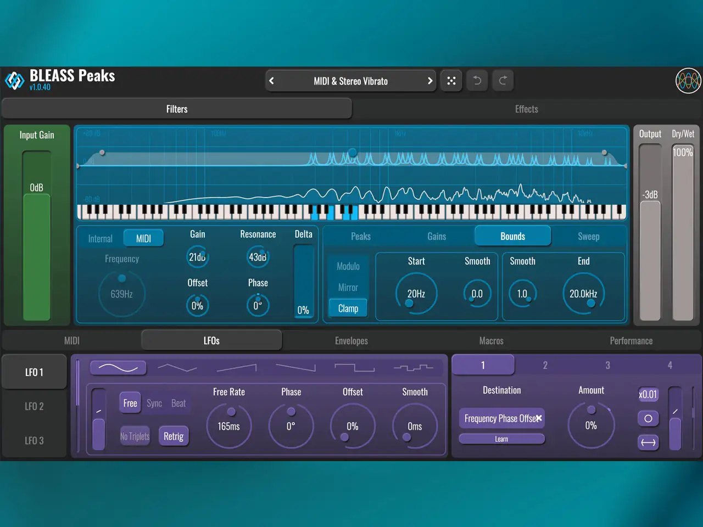Set LFO rate mode to Sync
This screenshot has height=527, width=703.
click(154, 403)
